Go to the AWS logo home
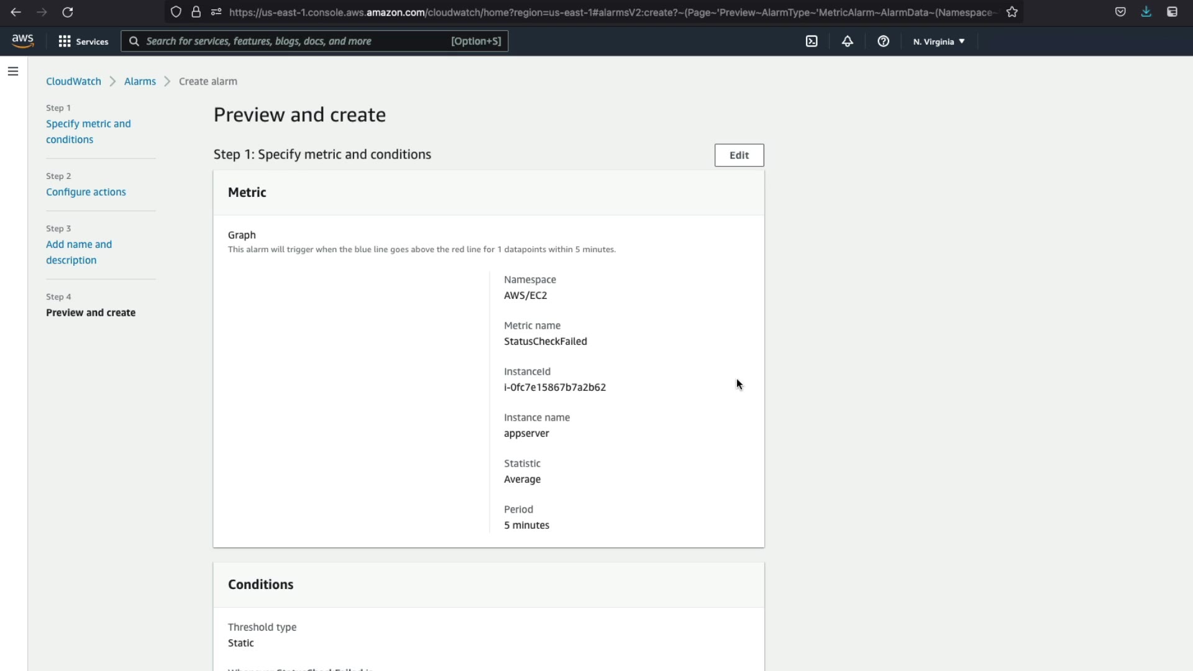The image size is (1193, 671). tap(23, 42)
